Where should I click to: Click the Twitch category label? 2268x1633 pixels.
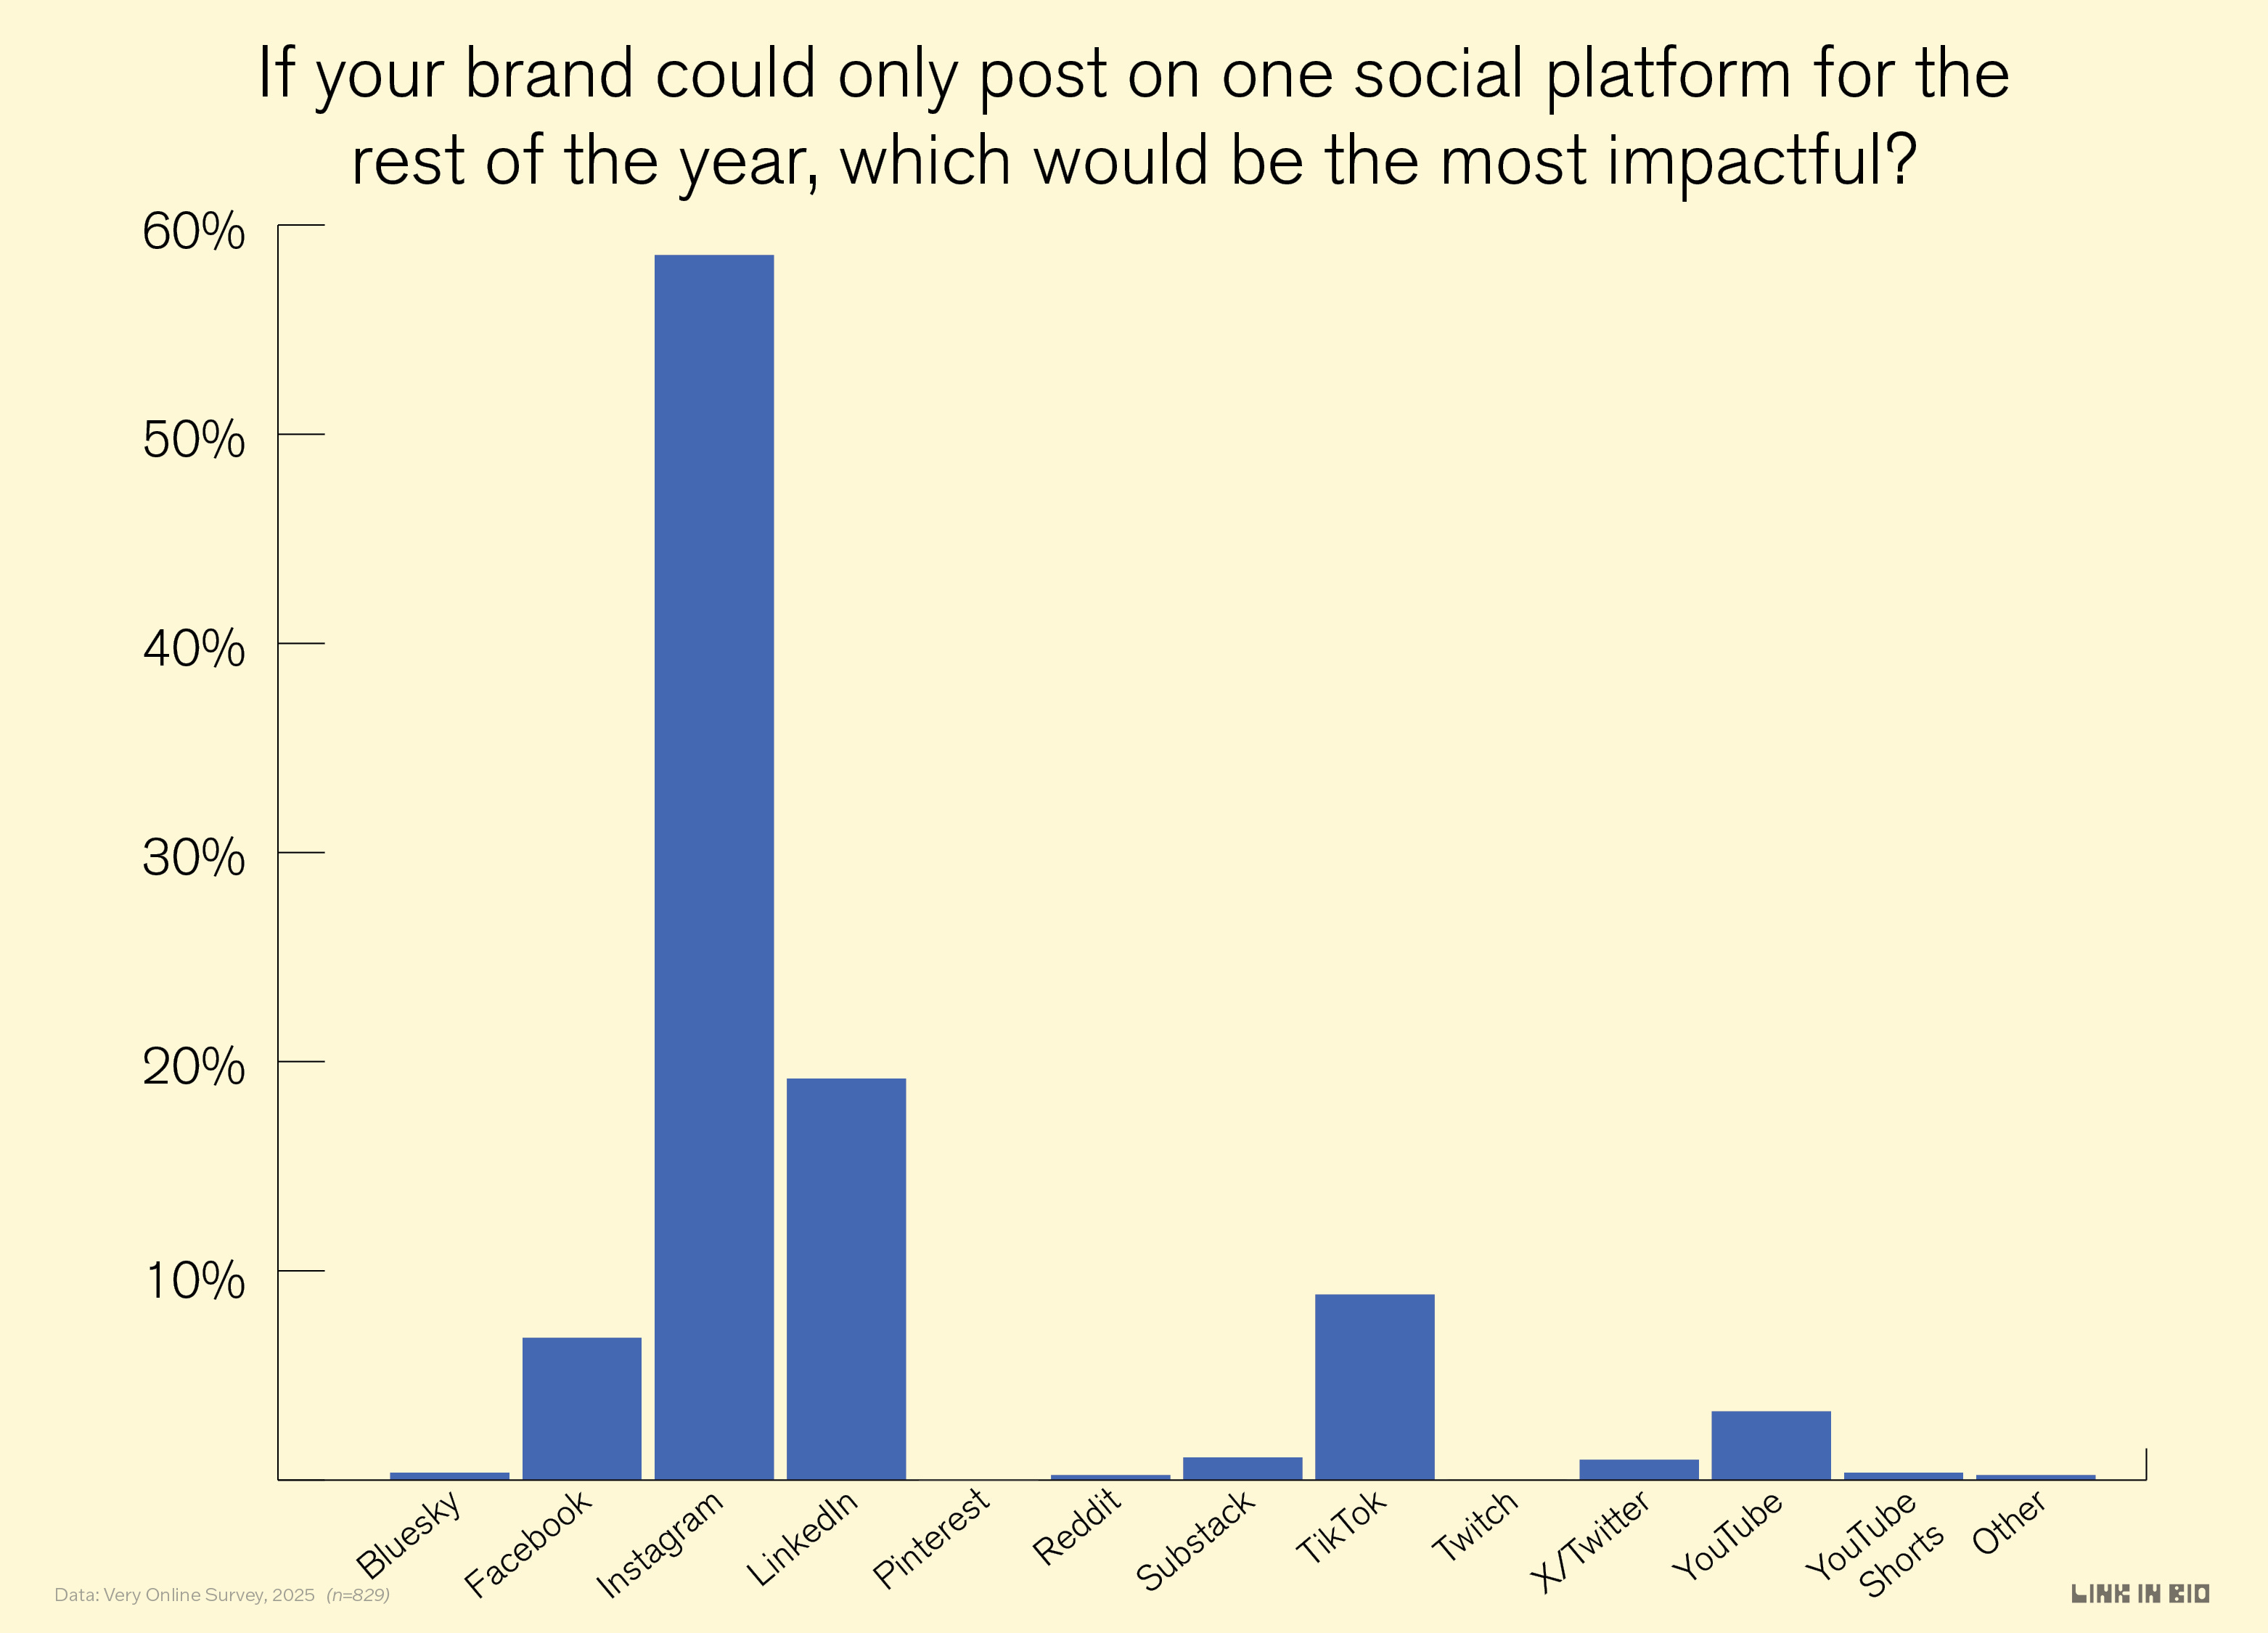coord(1475,1526)
